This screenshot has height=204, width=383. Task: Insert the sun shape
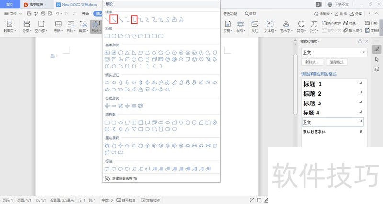click(214, 59)
